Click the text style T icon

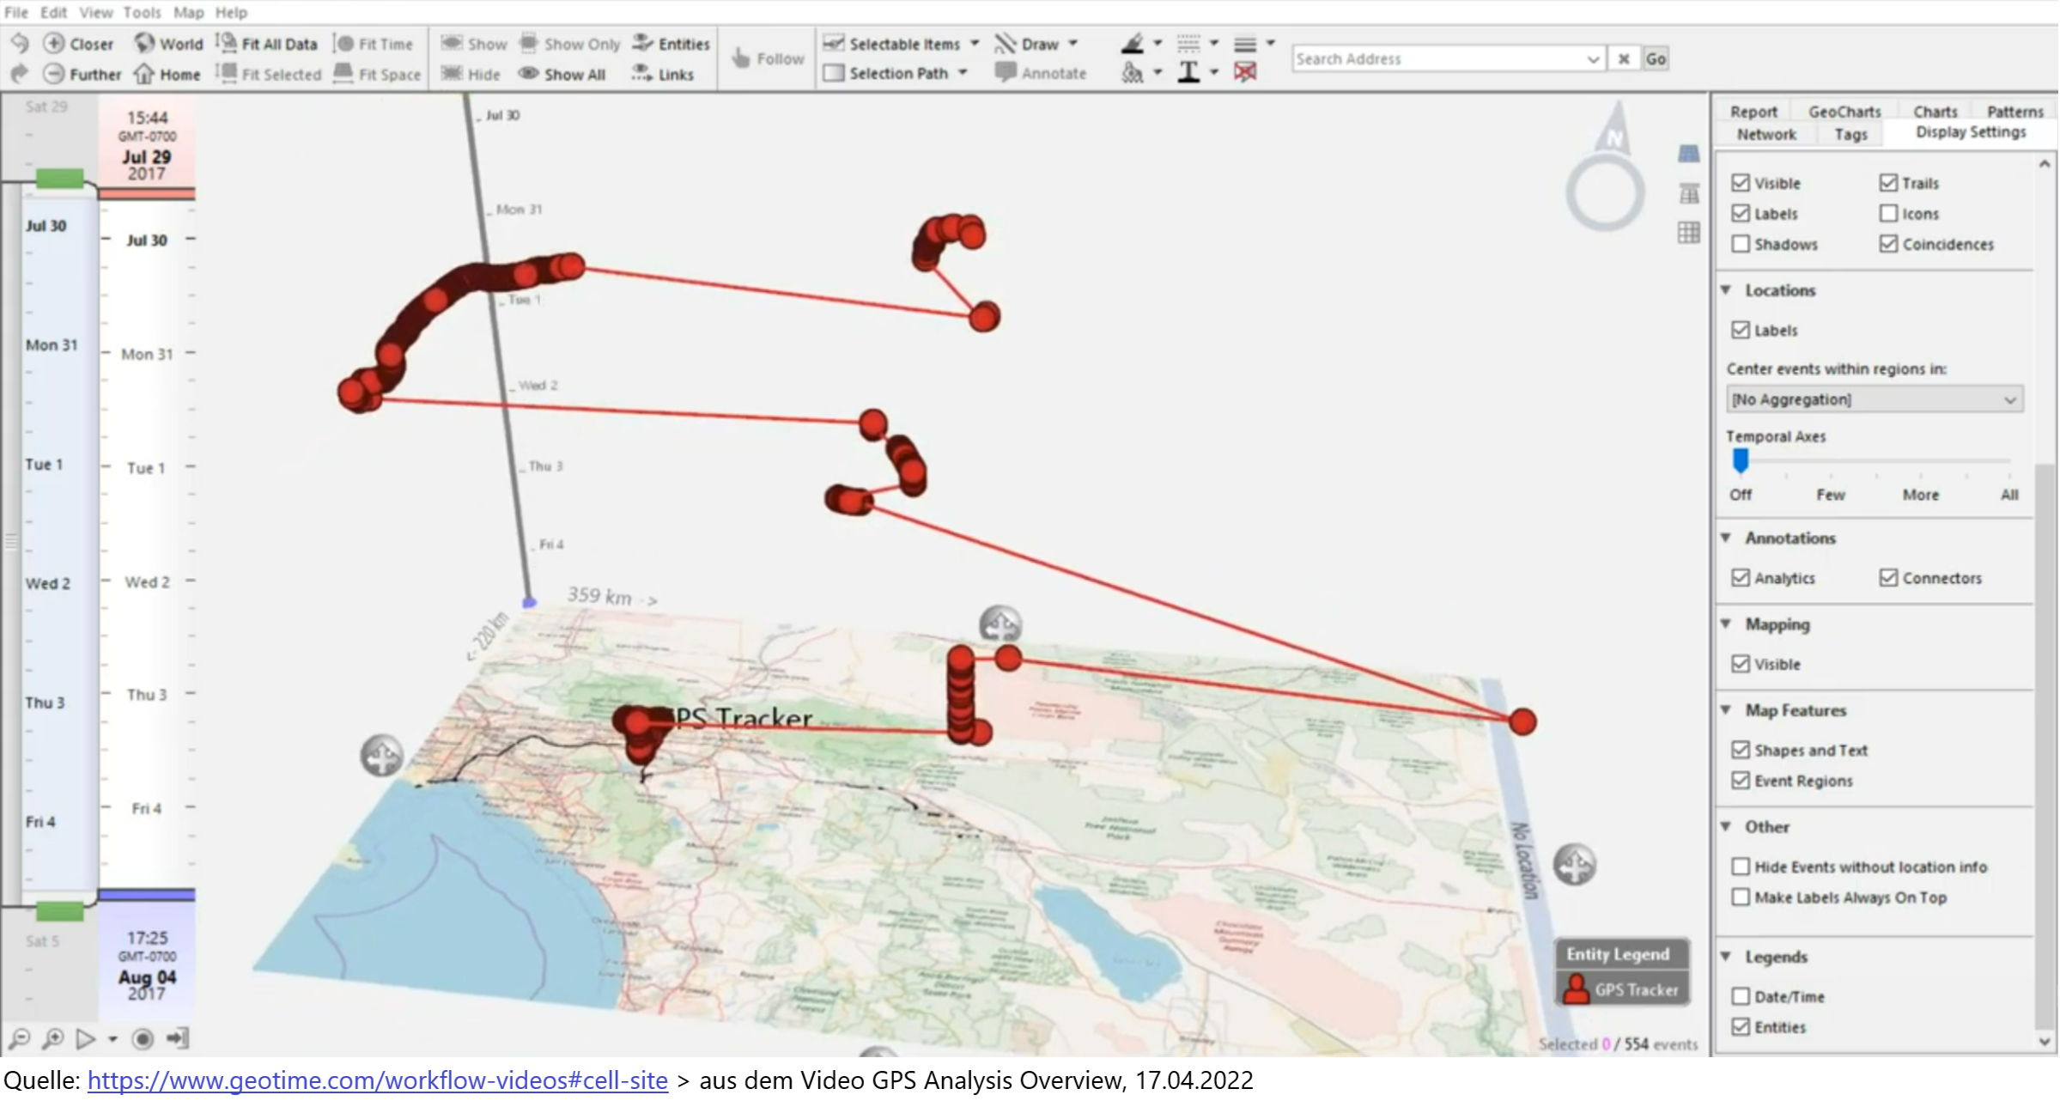click(x=1188, y=72)
